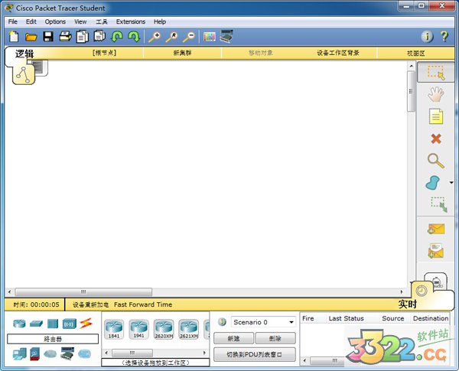Click the Copy toolbar icon

(83, 37)
